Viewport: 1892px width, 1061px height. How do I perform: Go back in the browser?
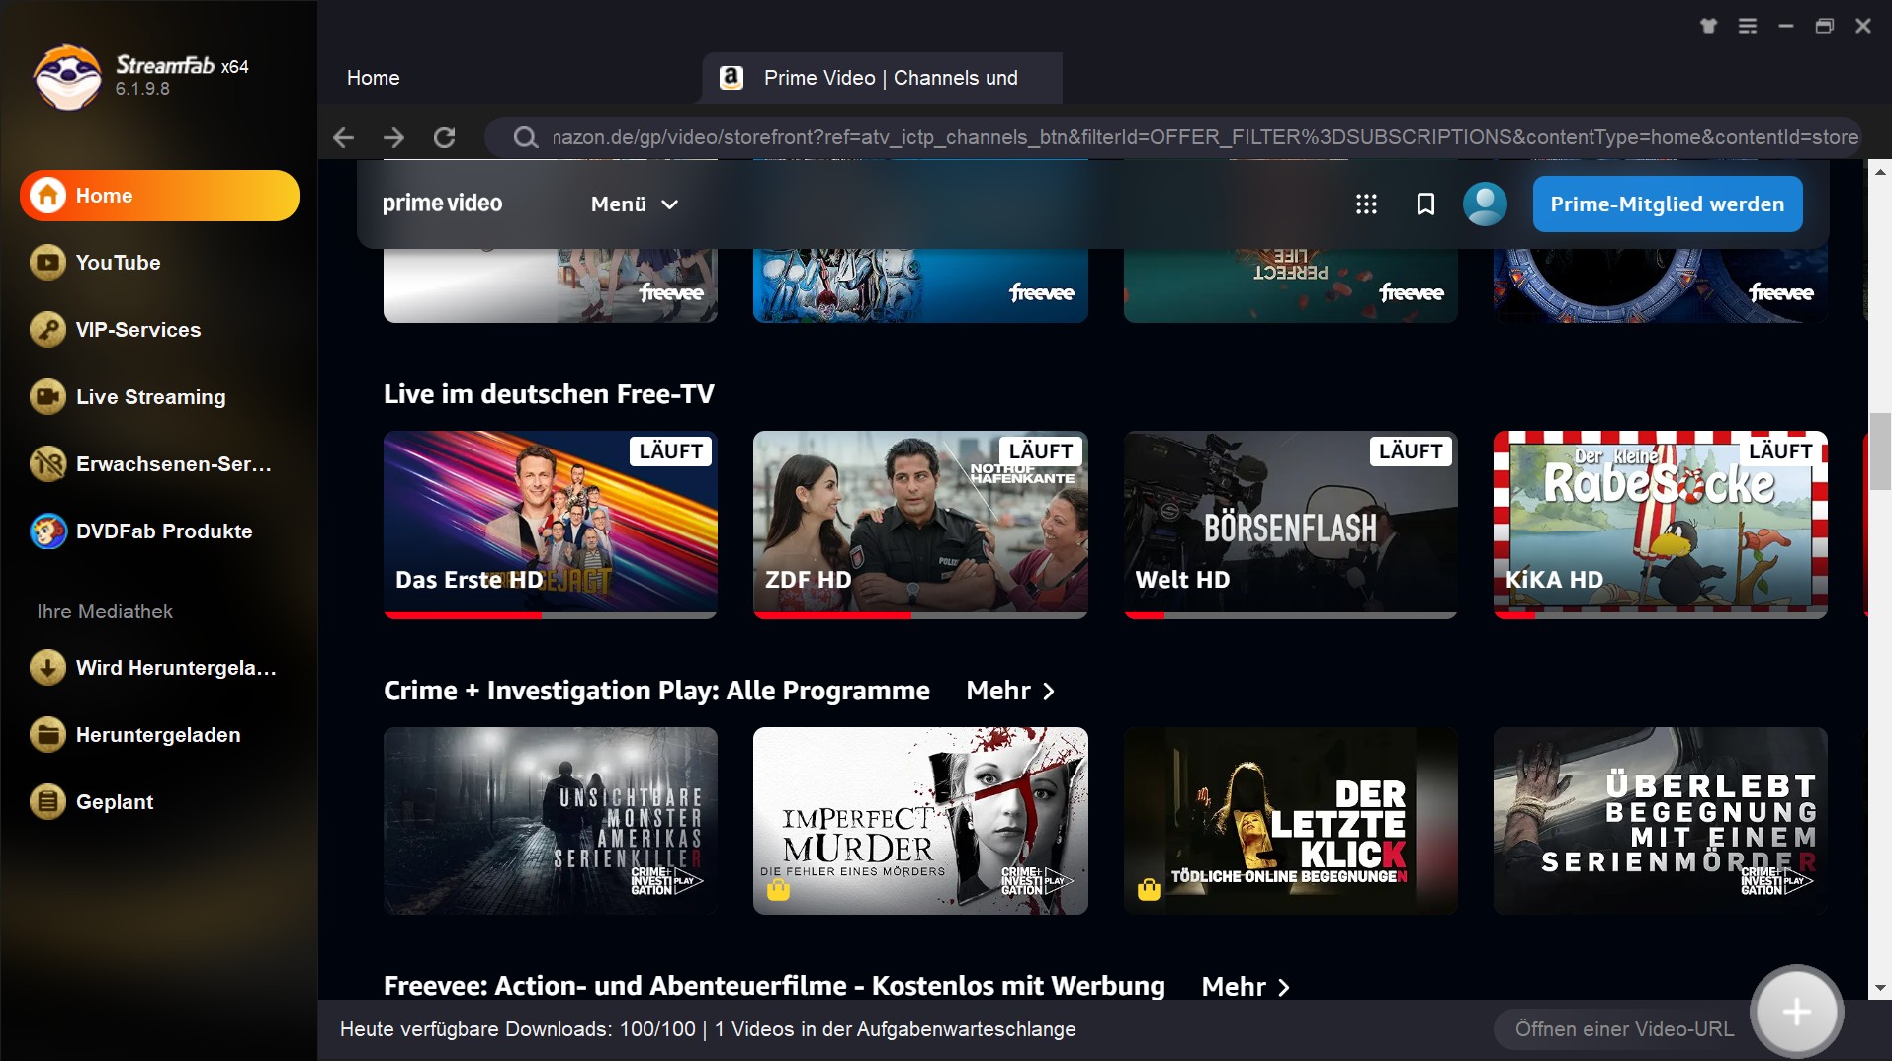click(343, 137)
